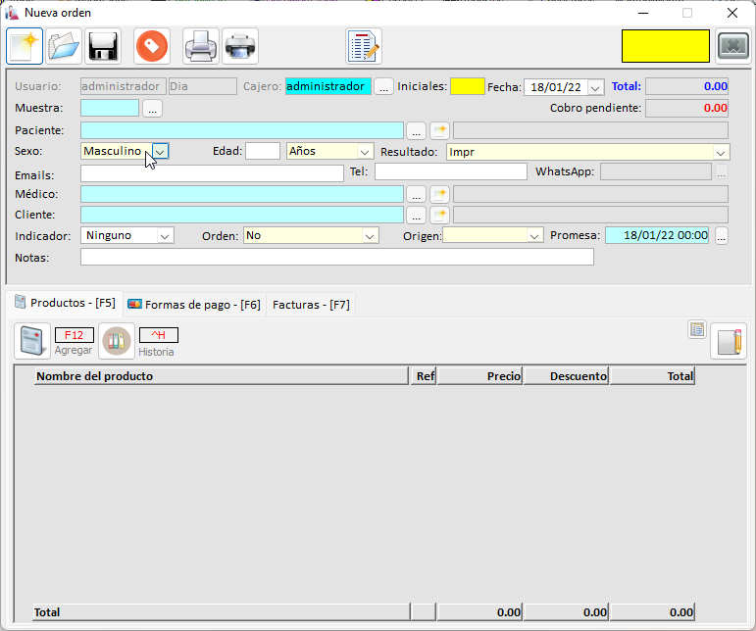756x631 pixels.
Task: Switch to Facturas - [F7] tab
Action: (x=311, y=305)
